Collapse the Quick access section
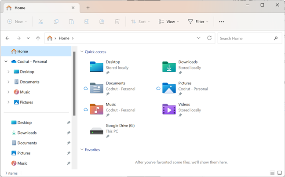This screenshot has height=177, width=285. [x=81, y=52]
